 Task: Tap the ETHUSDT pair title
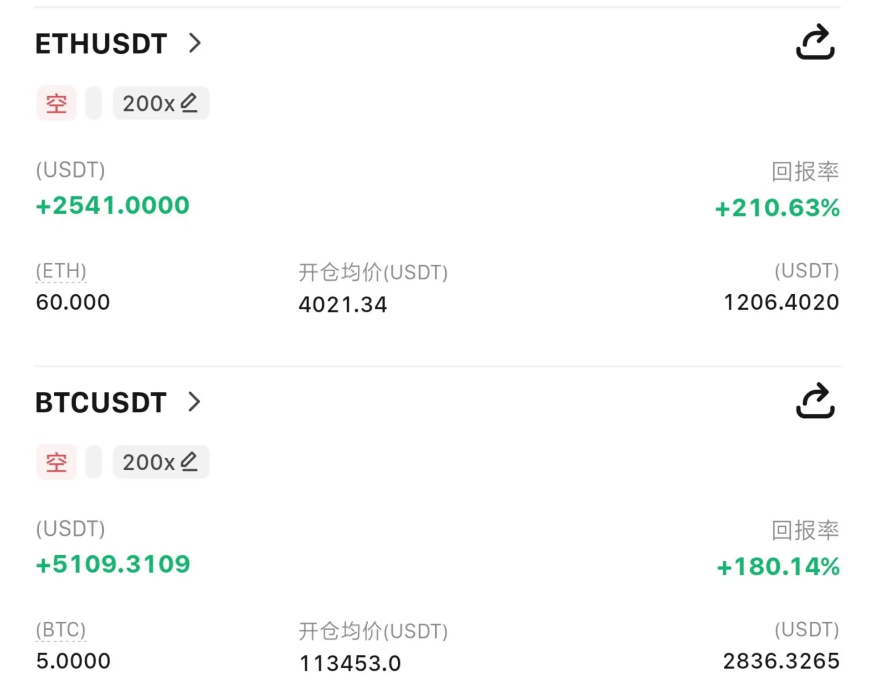tap(101, 44)
